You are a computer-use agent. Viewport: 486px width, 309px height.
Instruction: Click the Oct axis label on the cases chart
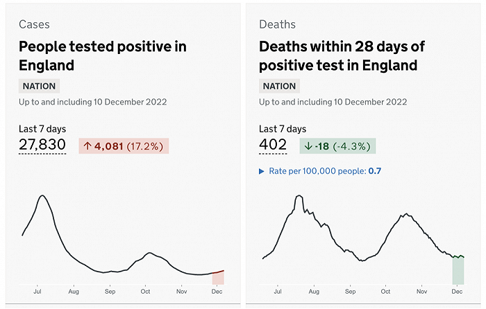(146, 293)
